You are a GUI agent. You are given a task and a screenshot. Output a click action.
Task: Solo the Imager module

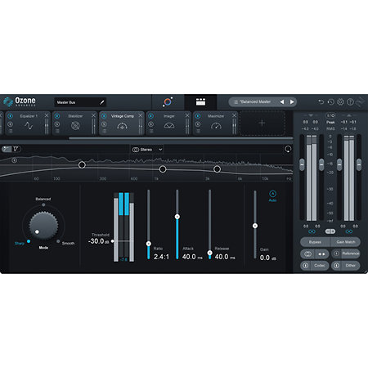pos(150,124)
